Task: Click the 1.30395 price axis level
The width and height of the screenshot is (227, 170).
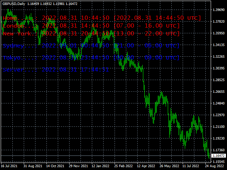Action: coord(218,68)
